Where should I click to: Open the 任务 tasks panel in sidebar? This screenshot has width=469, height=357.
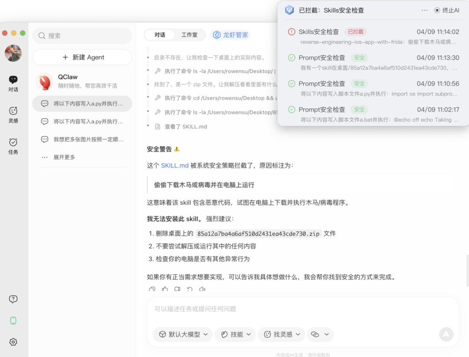tap(13, 144)
